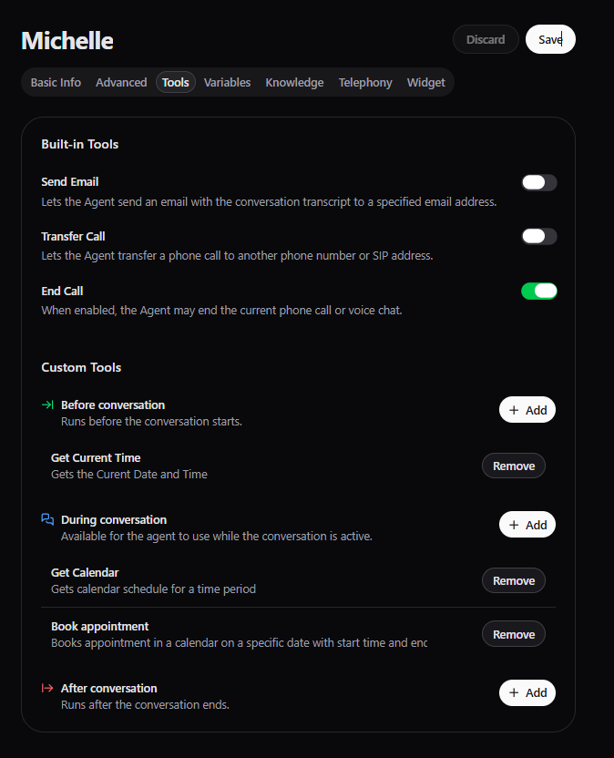Add an After conversation tool

pos(527,692)
